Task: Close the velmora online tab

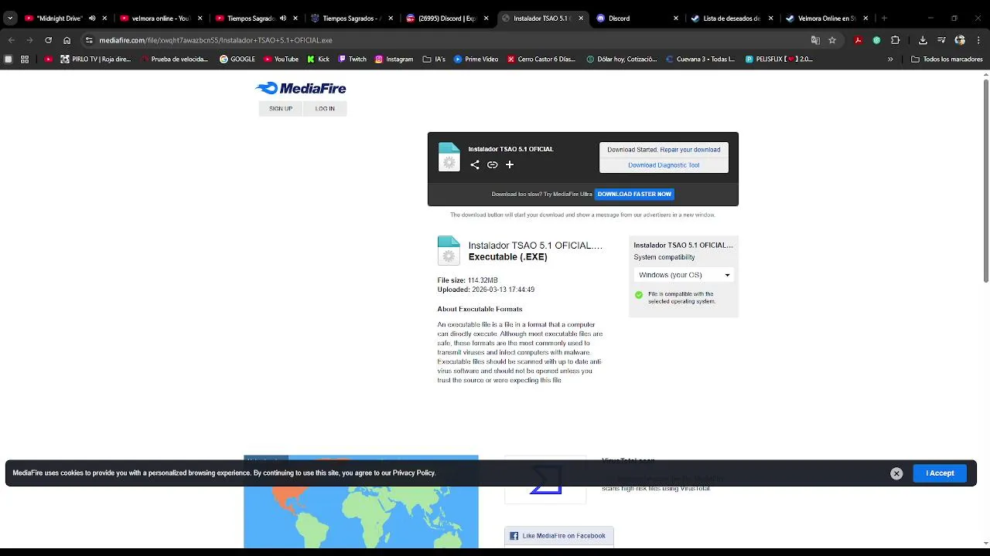Action: pos(200,19)
